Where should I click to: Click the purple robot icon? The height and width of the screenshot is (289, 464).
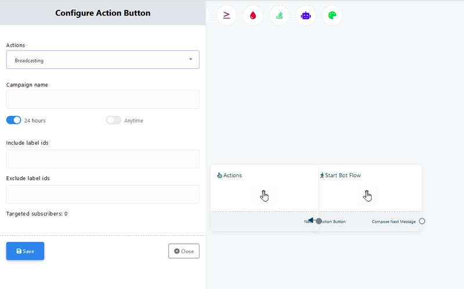tap(306, 15)
